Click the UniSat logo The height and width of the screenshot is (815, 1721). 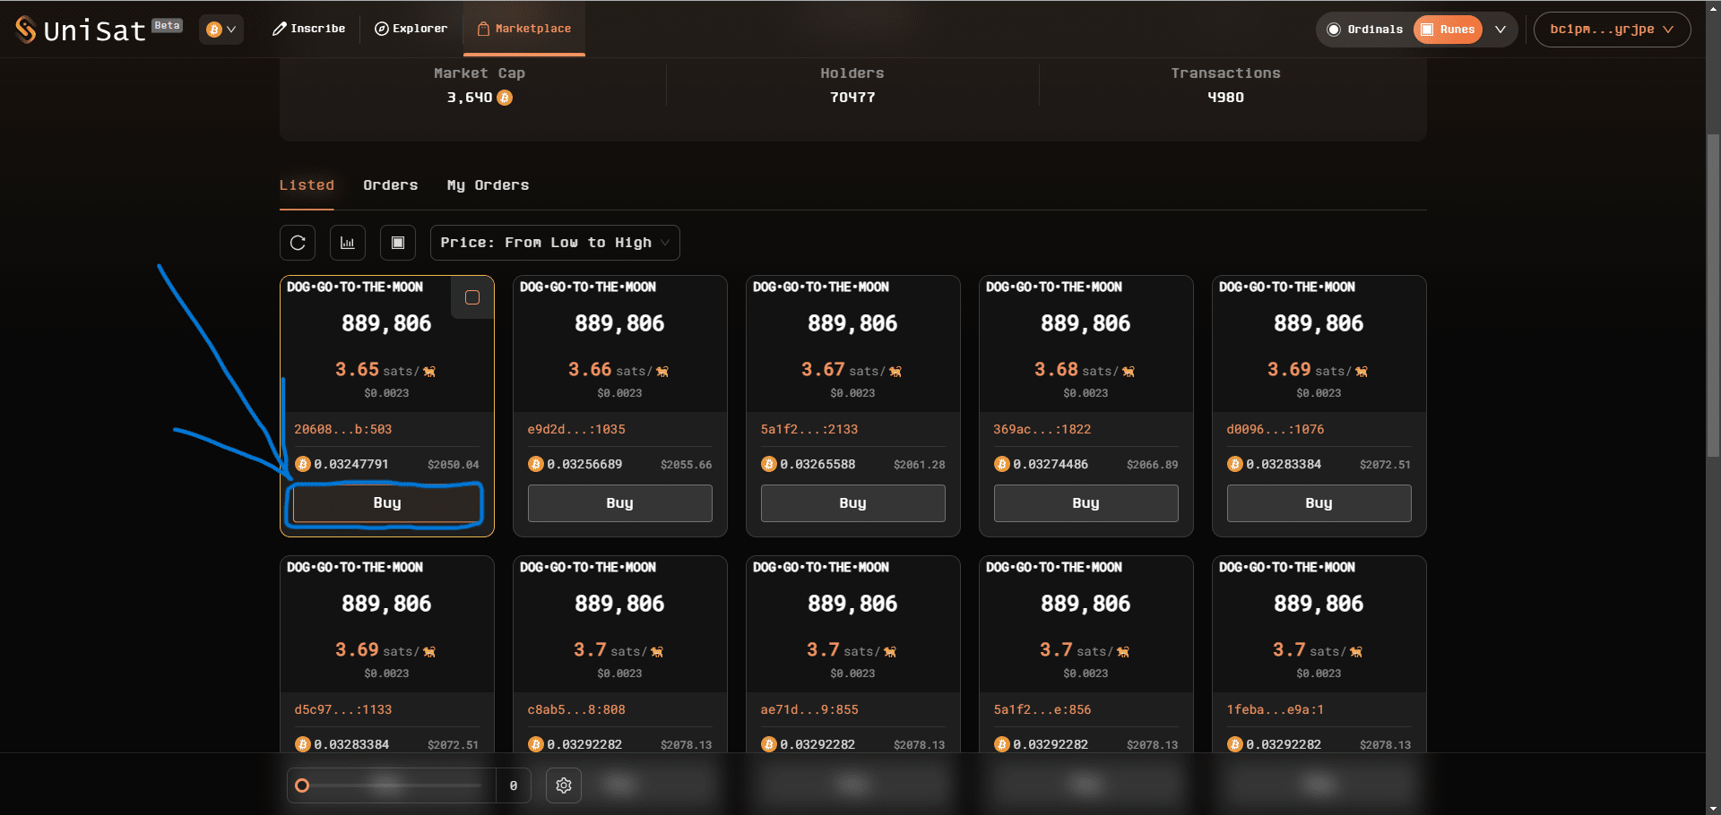coord(80,30)
